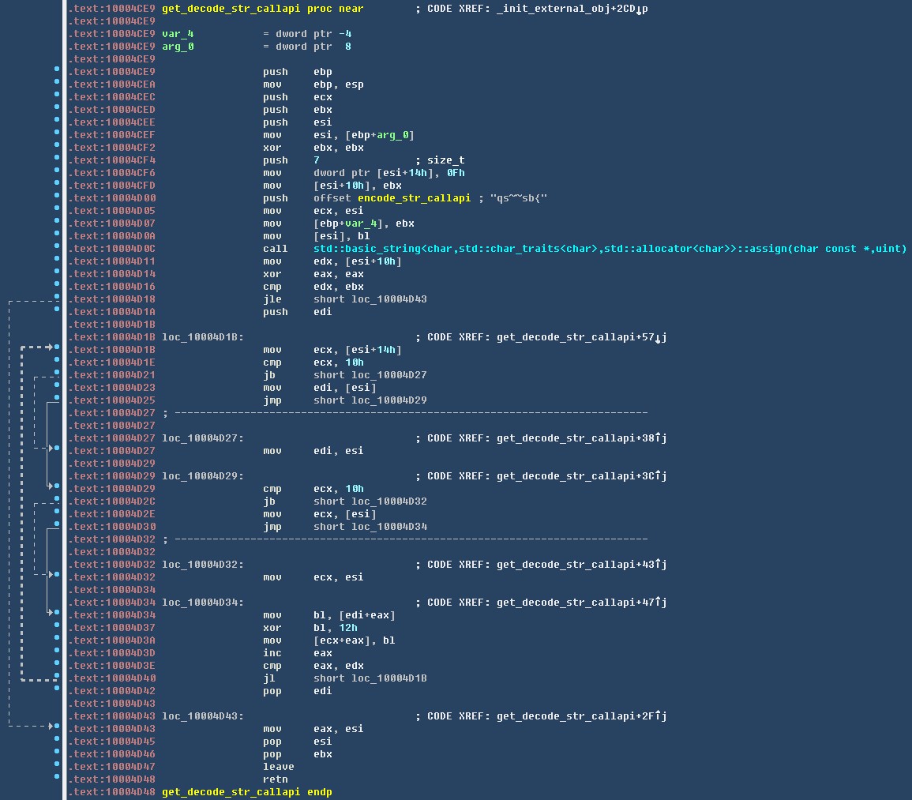Image resolution: width=912 pixels, height=800 pixels.
Task: Toggle breakpoint dot on the "retn" line
Action: pos(57,779)
